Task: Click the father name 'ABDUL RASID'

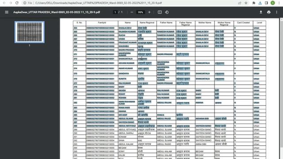Action: tap(164, 144)
